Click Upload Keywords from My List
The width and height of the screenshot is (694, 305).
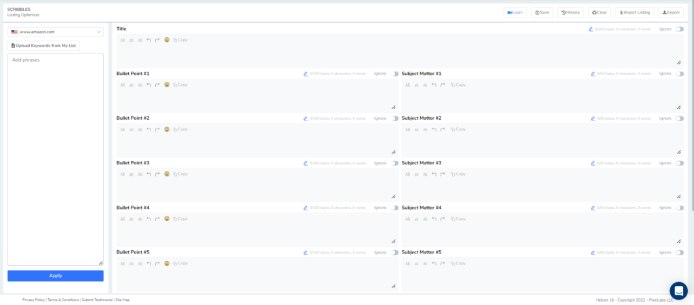[x=44, y=45]
